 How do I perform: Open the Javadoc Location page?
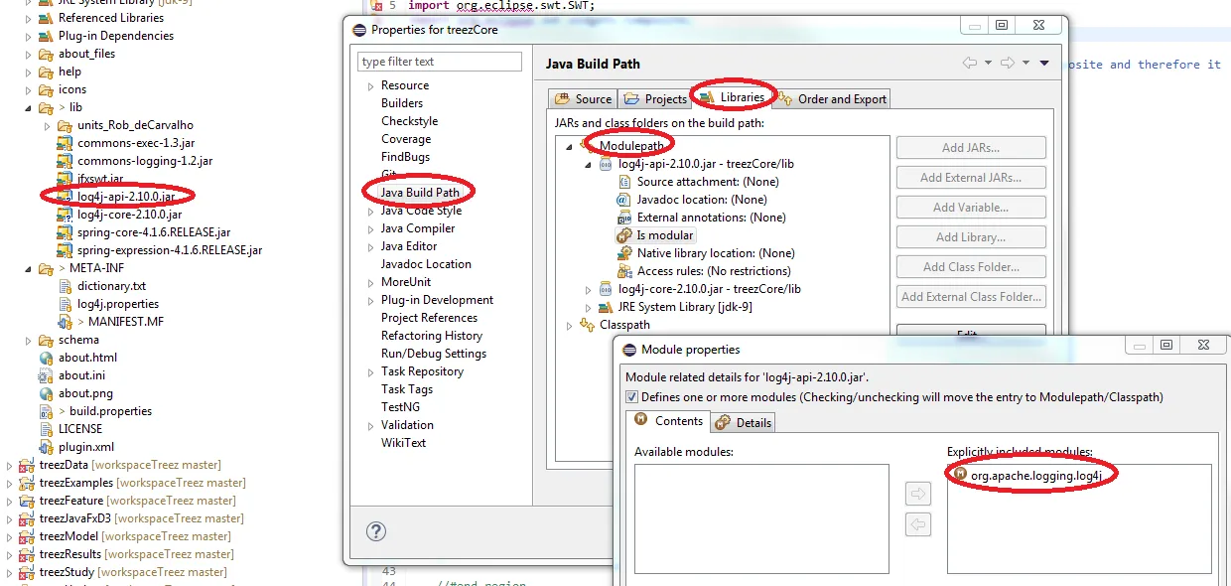tap(426, 264)
